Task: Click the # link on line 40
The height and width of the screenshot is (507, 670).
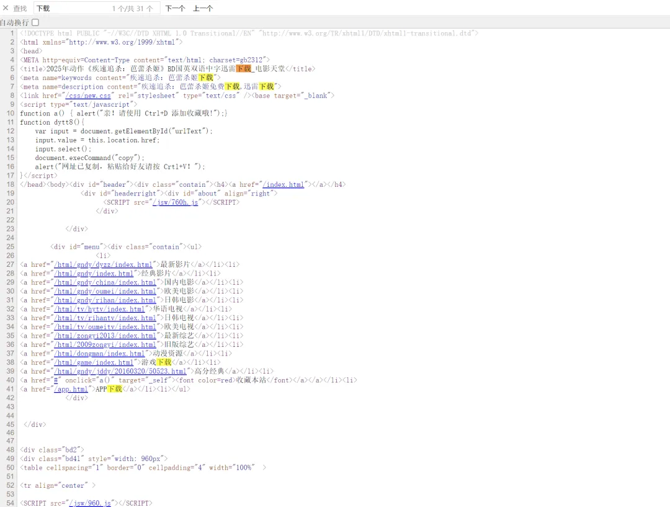Action: pyautogui.click(x=56, y=380)
